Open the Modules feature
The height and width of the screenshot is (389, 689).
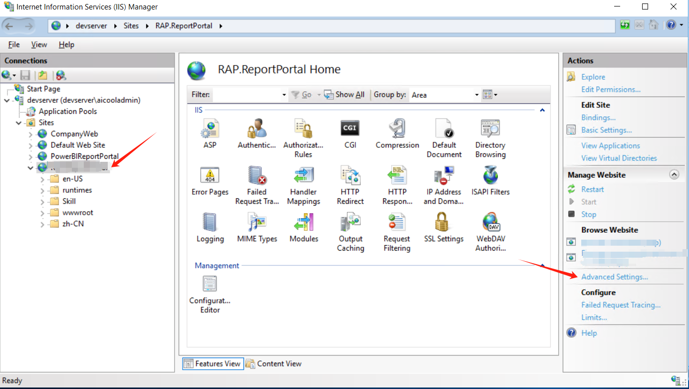(303, 228)
